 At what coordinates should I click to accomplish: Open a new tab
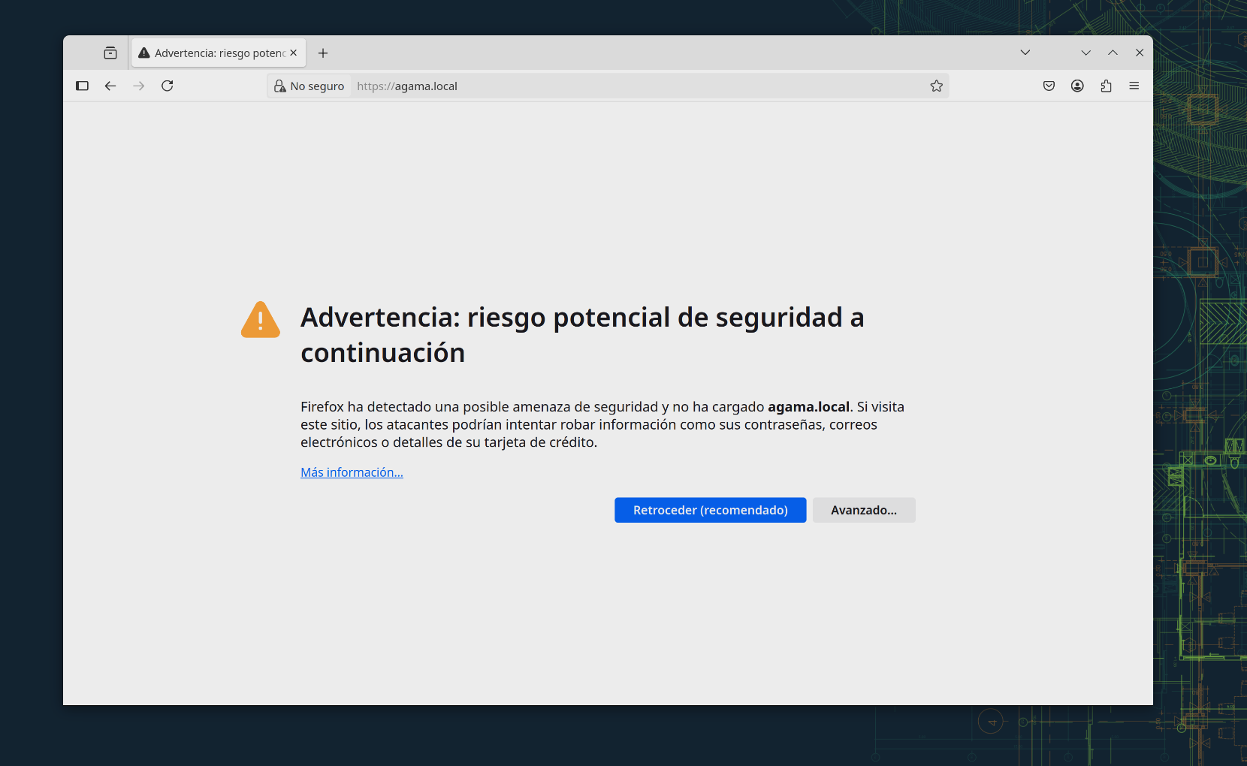pyautogui.click(x=323, y=53)
